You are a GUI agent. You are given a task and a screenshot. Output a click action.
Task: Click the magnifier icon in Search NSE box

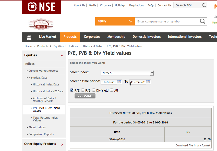[x=204, y=5]
